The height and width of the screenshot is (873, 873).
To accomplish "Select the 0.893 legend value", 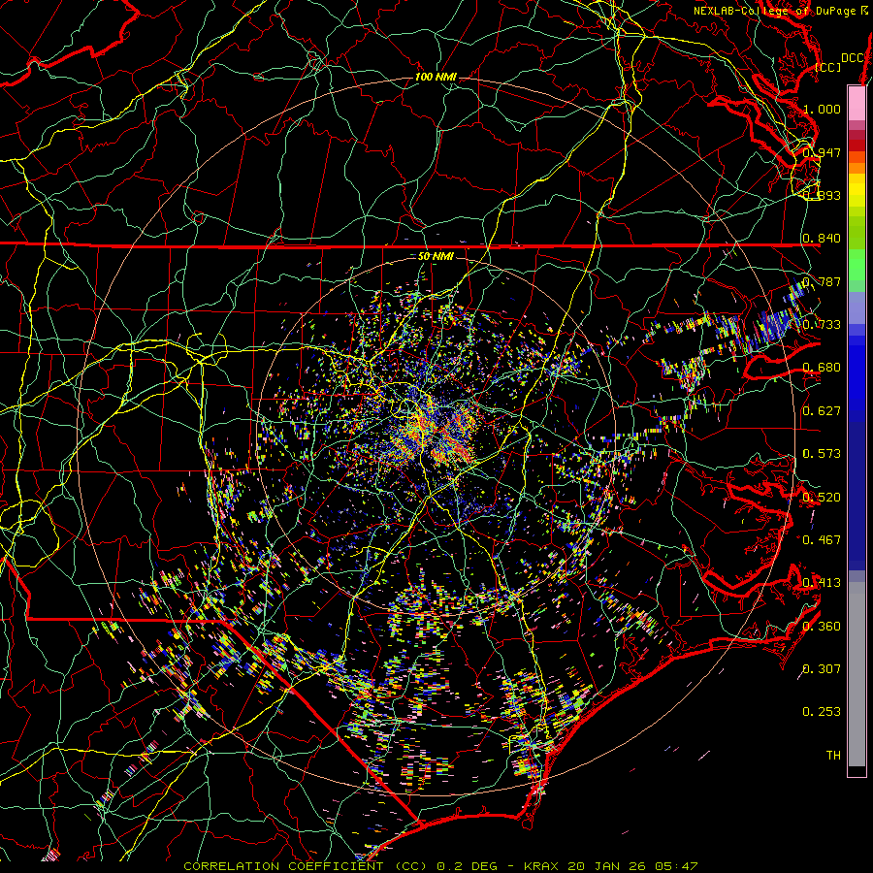I will coord(822,195).
